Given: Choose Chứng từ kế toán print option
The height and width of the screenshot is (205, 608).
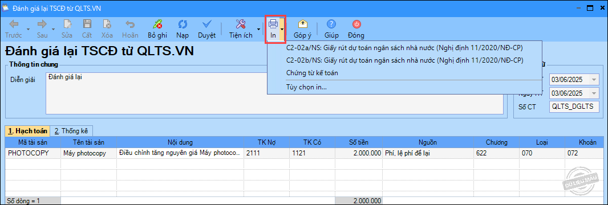Looking at the screenshot, I should [x=404, y=73].
